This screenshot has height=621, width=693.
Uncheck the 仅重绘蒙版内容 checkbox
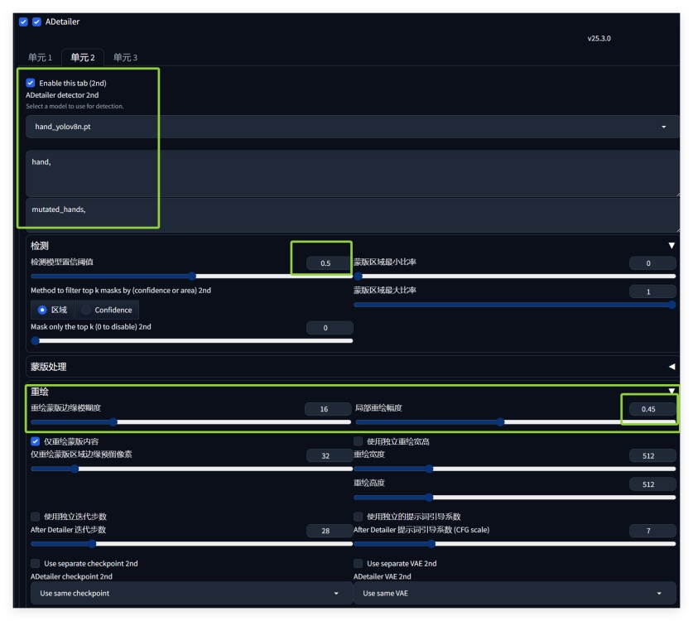(x=35, y=441)
